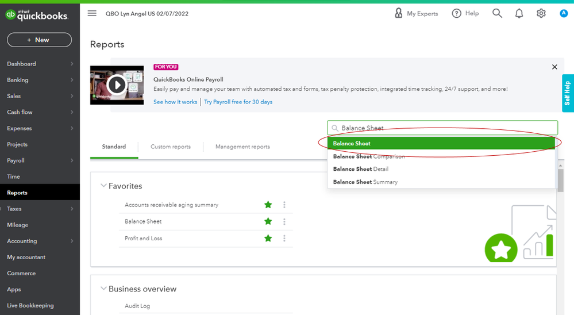Open Accounts receivable aging summary report

click(171, 205)
